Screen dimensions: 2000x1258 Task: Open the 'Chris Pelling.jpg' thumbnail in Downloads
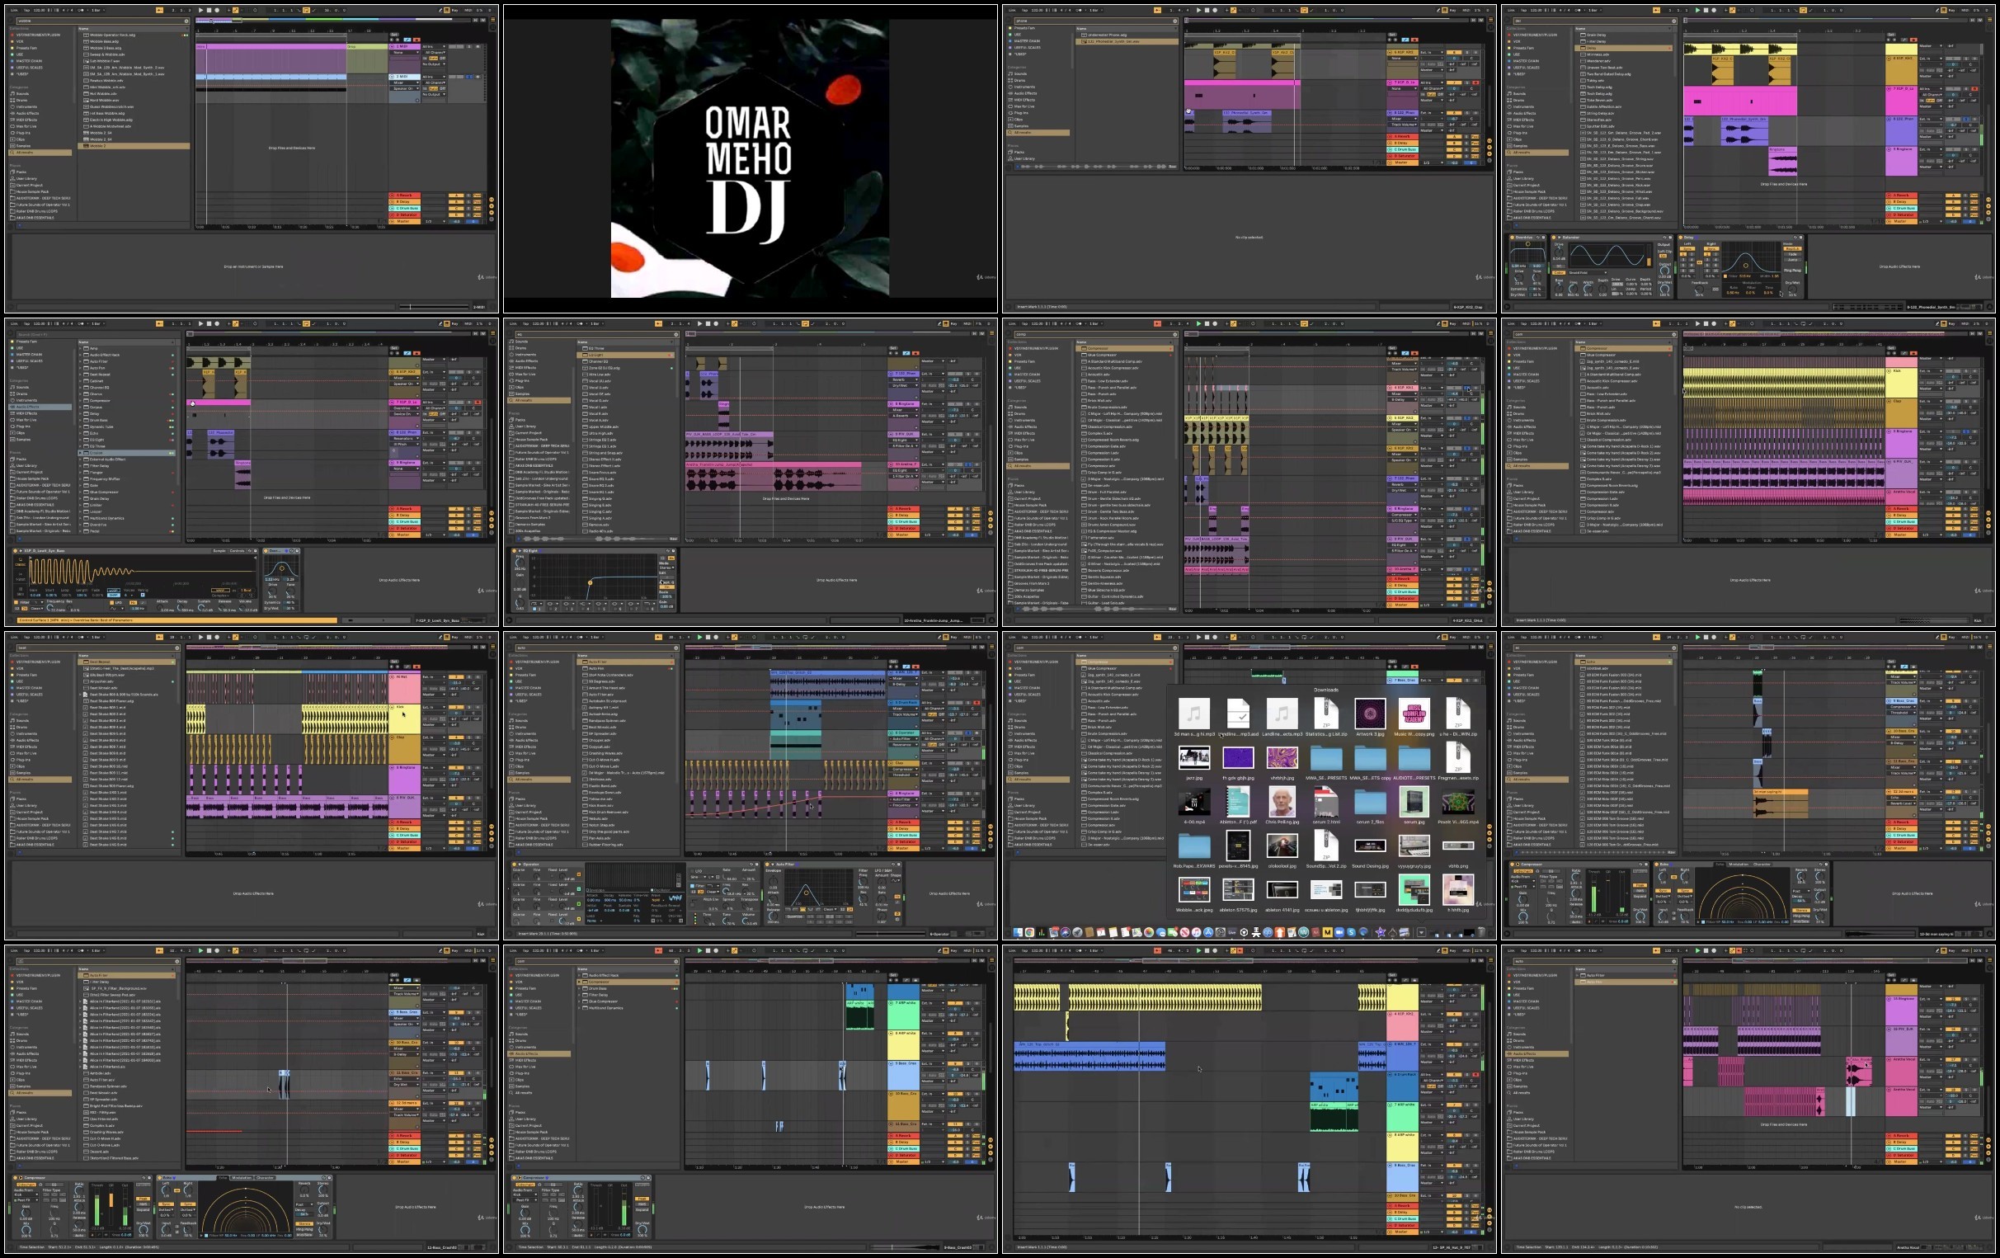pyautogui.click(x=1282, y=803)
